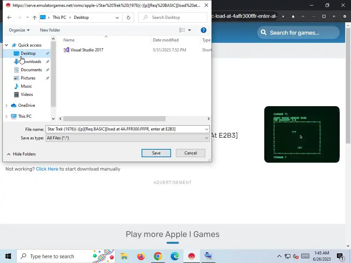Refresh the Desktop folder listing
The image size is (351, 263).
coord(129,17)
